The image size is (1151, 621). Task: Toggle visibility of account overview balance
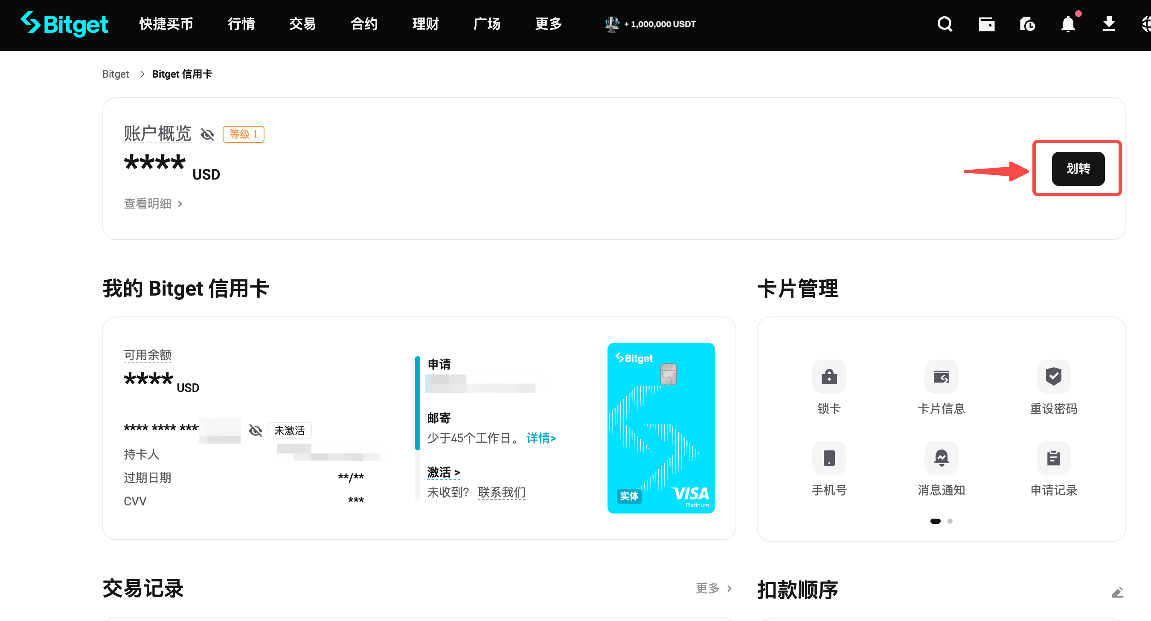(x=207, y=134)
